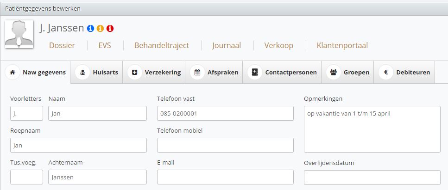448x190 pixels.
Task: Open the Dossier section
Action: tap(62, 45)
